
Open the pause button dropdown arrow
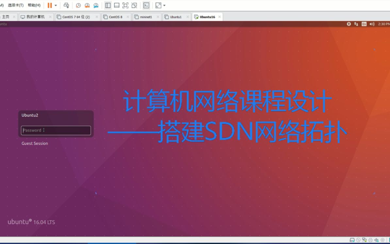click(55, 6)
